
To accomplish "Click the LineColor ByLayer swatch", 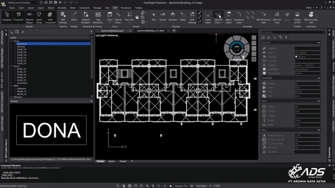I will click(296, 57).
